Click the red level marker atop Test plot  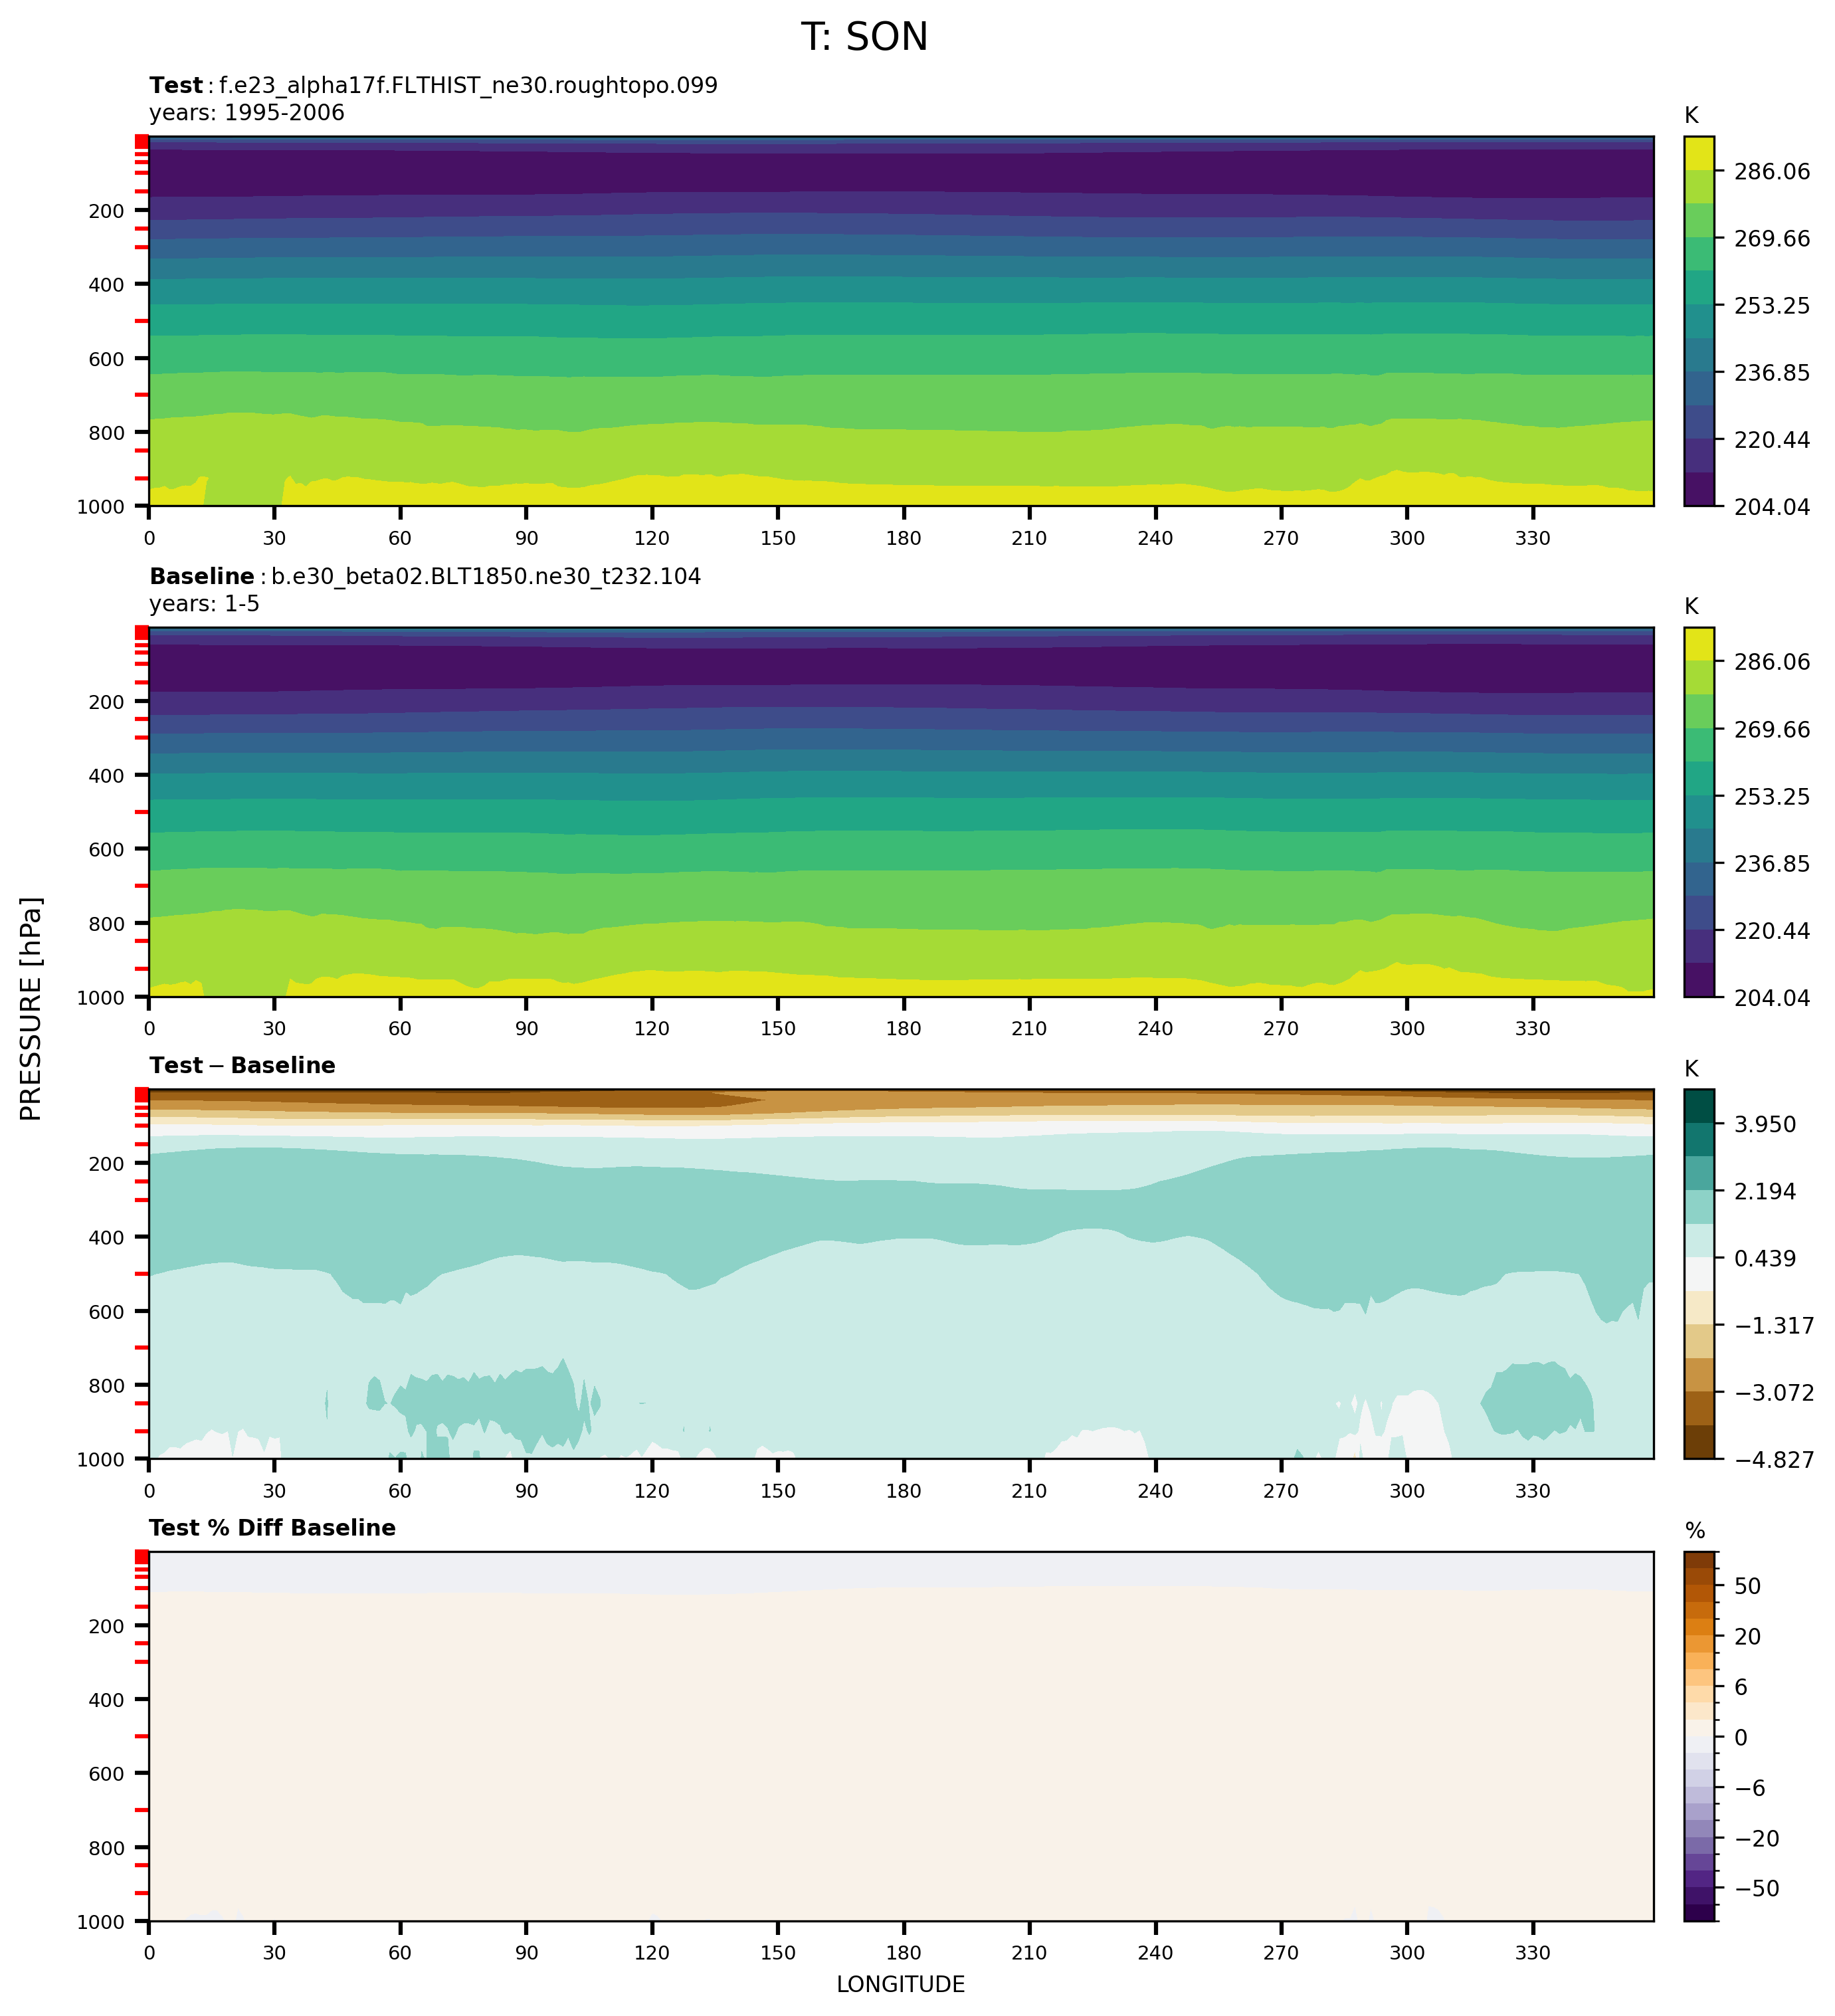click(142, 142)
